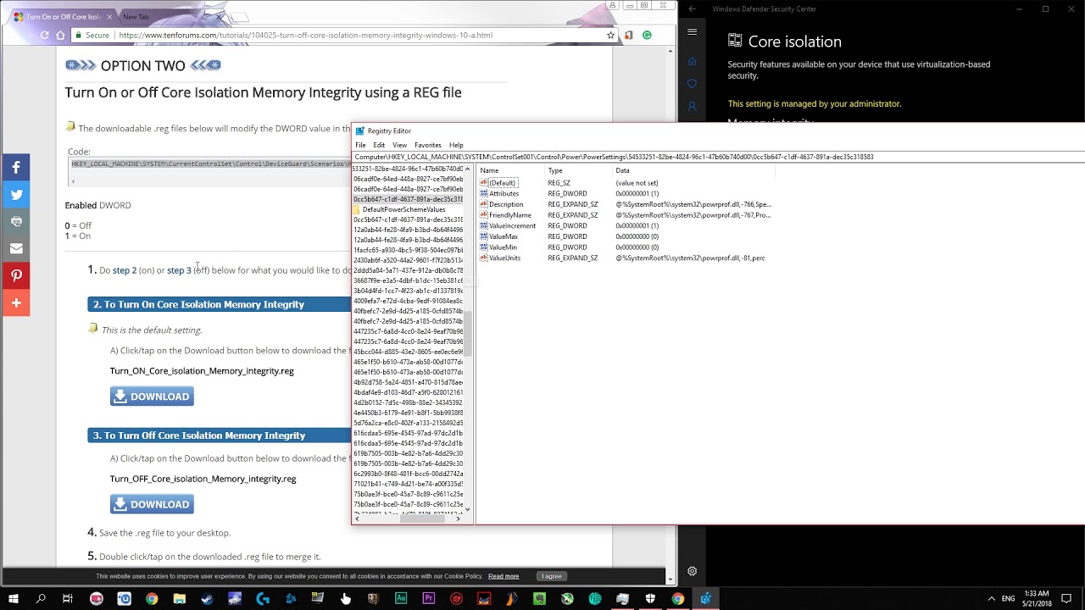Select key starting with 4009efa7-e72d

coord(408,301)
